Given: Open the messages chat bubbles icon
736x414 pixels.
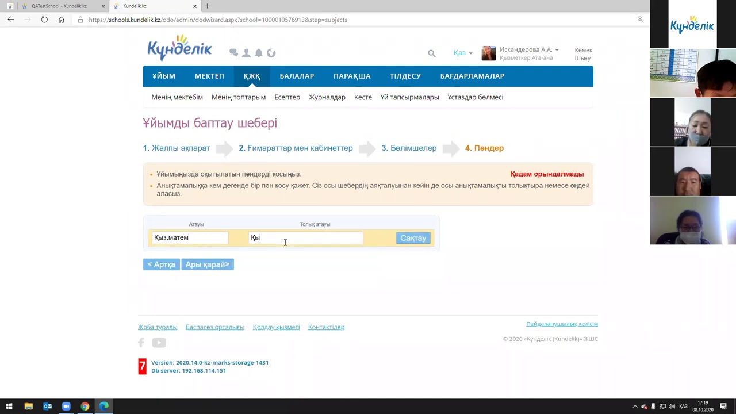Looking at the screenshot, I should coord(233,53).
